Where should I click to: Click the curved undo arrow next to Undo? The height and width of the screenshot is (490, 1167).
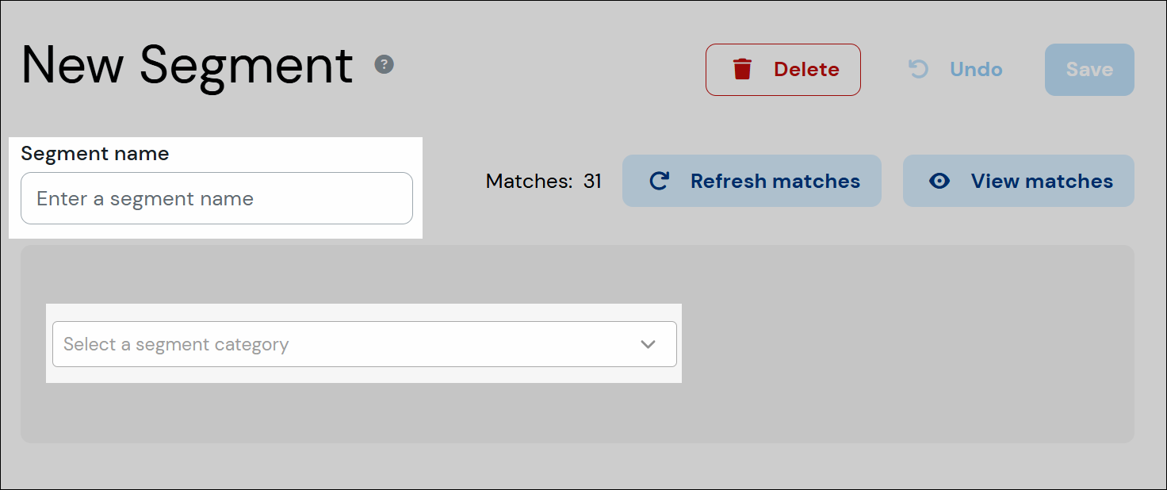click(917, 69)
